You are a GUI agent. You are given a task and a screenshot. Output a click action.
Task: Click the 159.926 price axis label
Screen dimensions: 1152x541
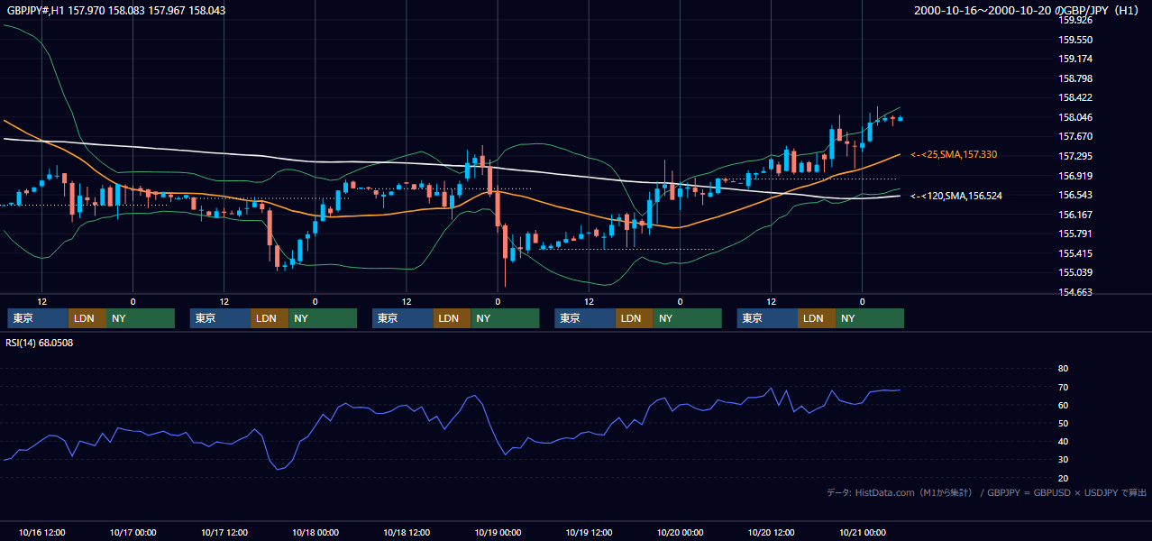point(1074,20)
